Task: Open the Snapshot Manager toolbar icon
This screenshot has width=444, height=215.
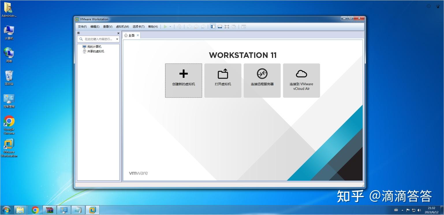Action: 203,26
